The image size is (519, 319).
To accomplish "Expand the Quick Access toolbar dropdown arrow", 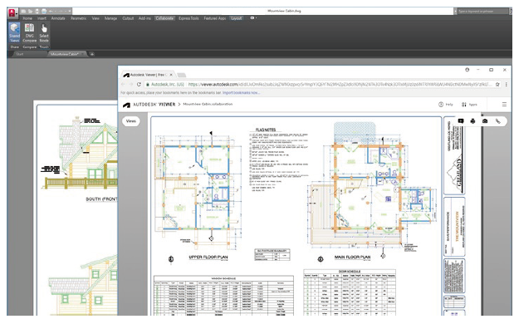I will click(x=70, y=12).
